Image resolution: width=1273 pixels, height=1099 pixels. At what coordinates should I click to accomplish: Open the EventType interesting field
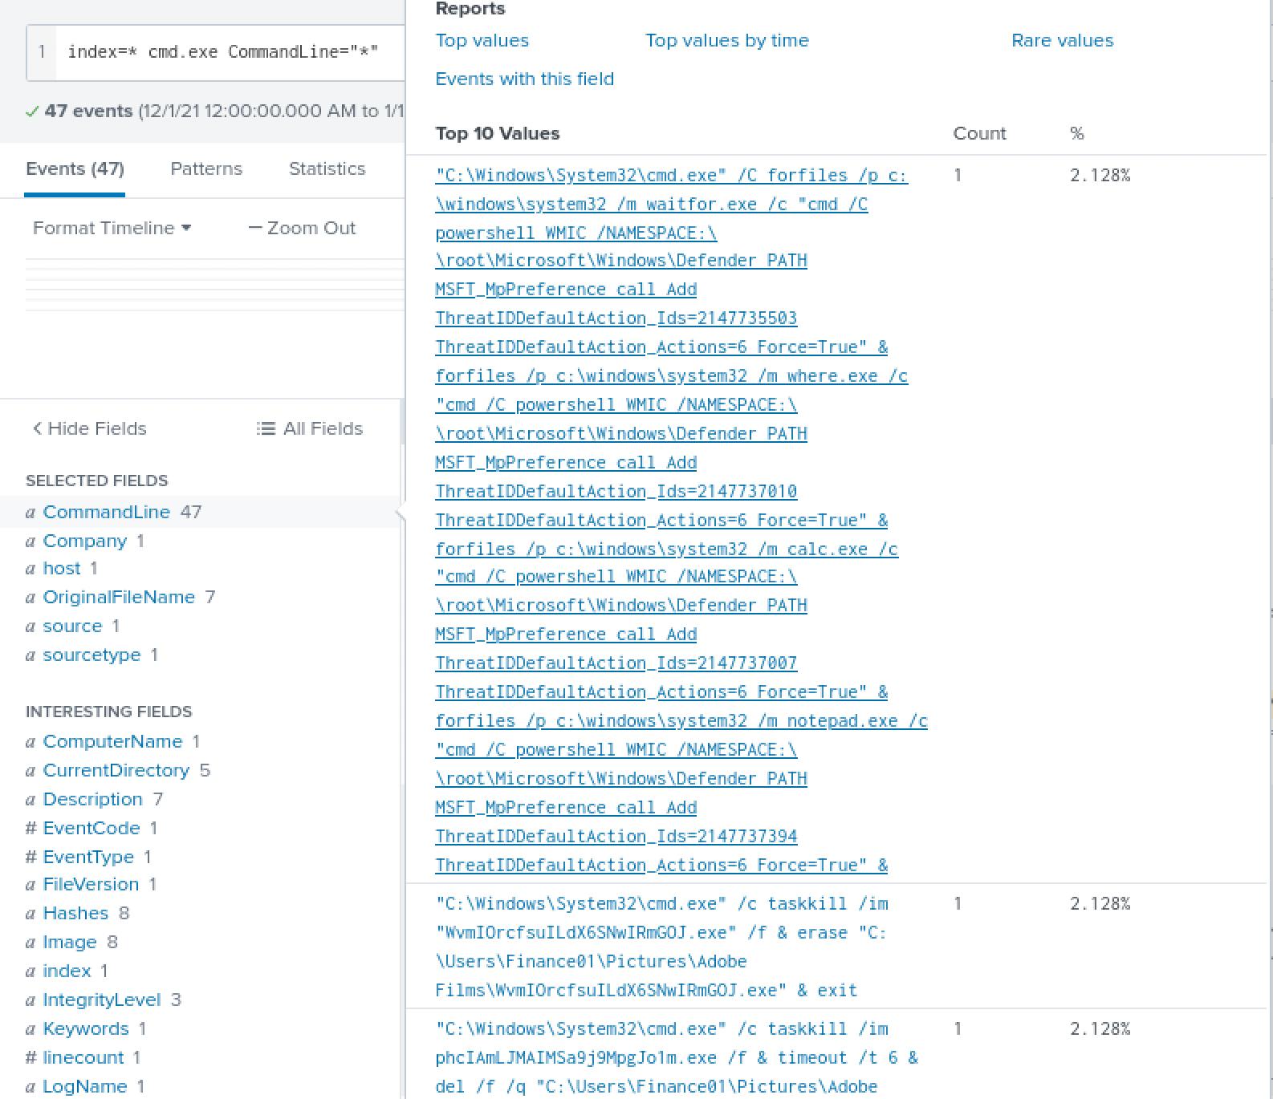pos(88,857)
